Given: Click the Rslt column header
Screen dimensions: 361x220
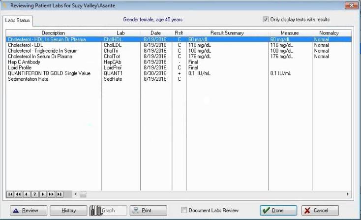Looking at the screenshot, I should click(x=179, y=33).
